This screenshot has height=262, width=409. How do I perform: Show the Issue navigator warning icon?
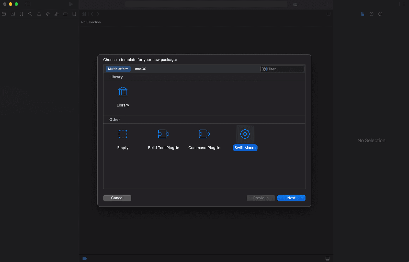39,14
